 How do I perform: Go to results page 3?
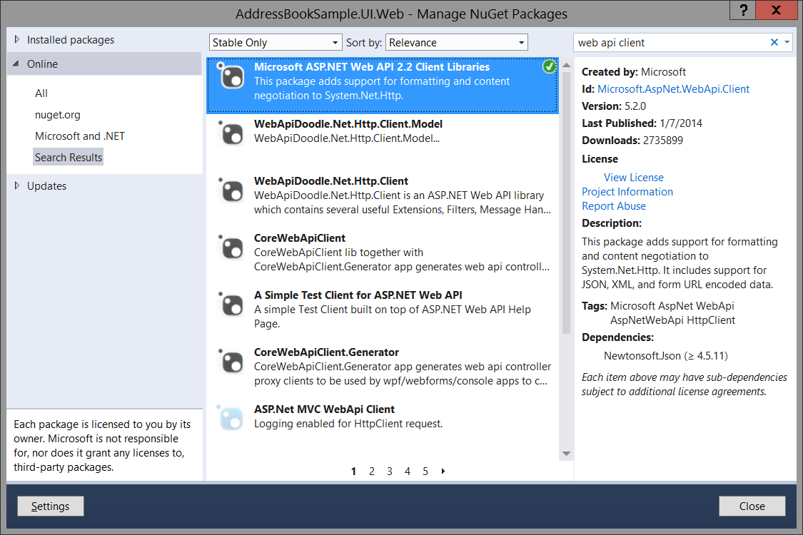click(390, 471)
